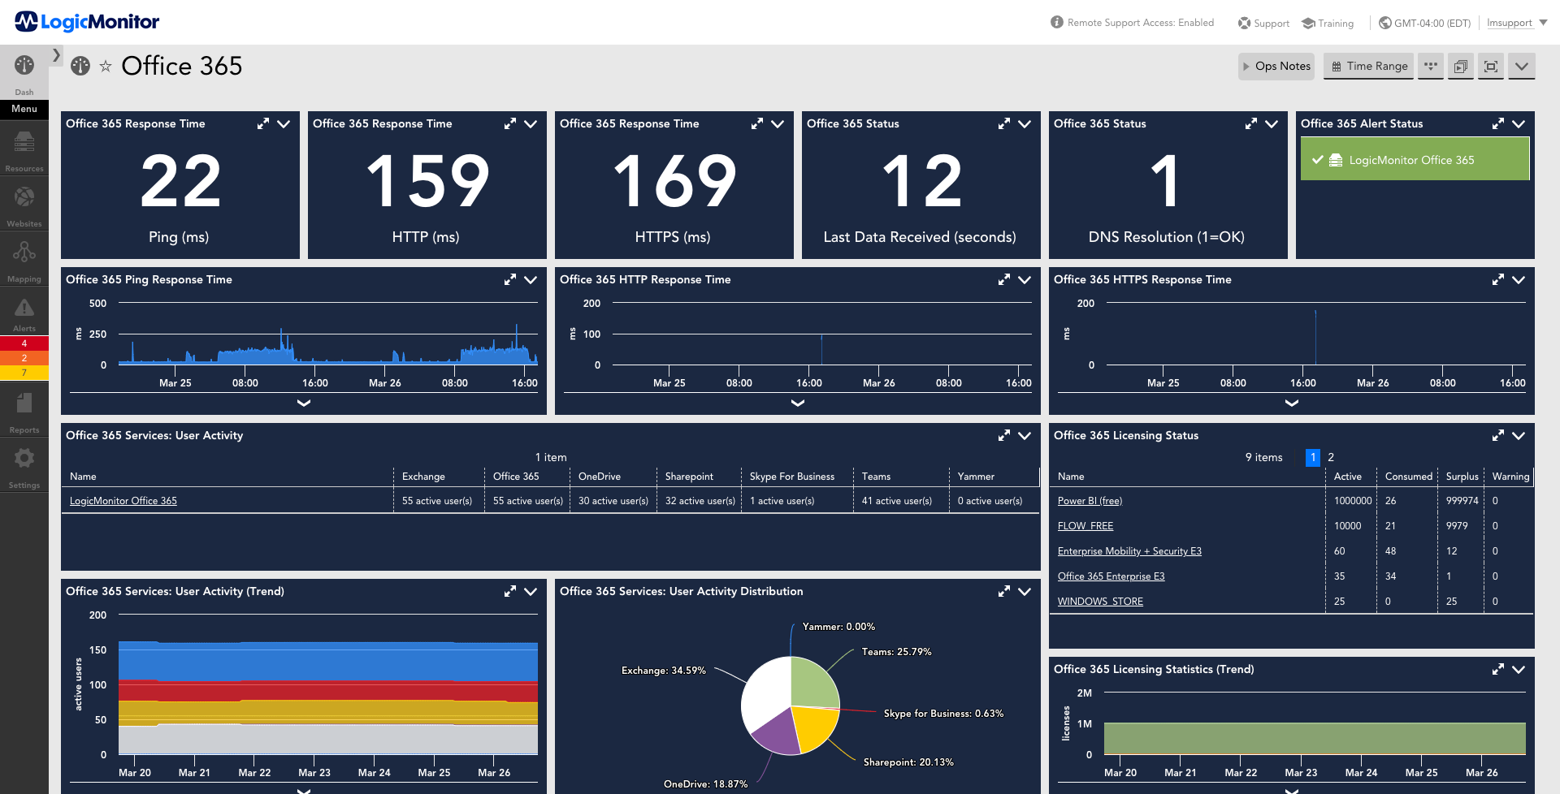Click the dashboard icon beside the star
1560x794 pixels.
[x=80, y=66]
